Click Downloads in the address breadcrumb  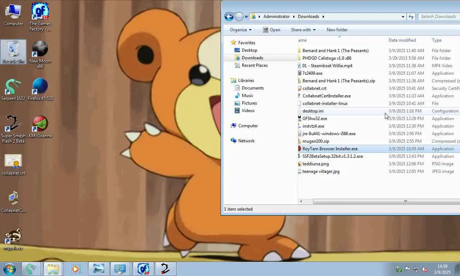tap(308, 17)
